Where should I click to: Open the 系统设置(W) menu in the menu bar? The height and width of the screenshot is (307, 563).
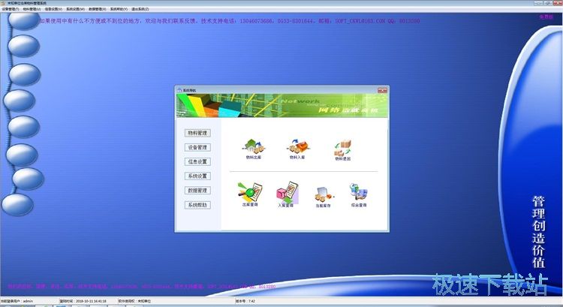click(75, 9)
